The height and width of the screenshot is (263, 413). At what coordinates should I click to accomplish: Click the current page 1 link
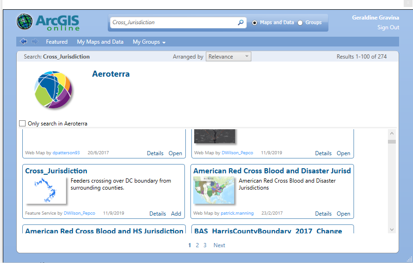(190, 245)
